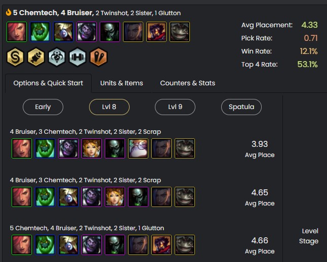Click Urgot's portrait in the top comp row
This screenshot has width=327, height=262.
click(x=110, y=31)
